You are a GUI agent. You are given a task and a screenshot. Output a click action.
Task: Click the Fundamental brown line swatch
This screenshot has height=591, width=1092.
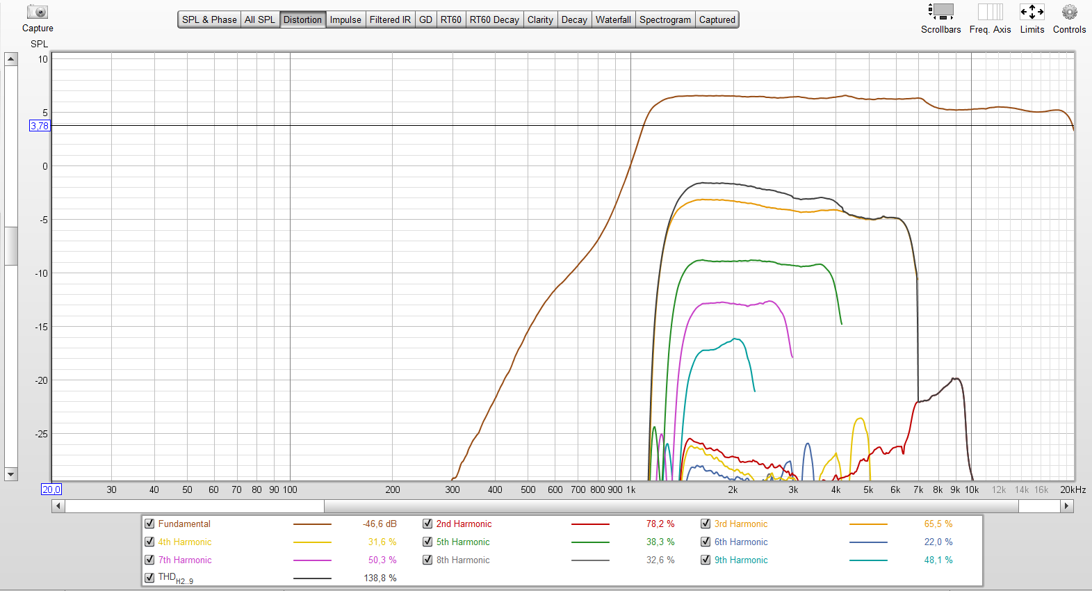[x=312, y=524]
